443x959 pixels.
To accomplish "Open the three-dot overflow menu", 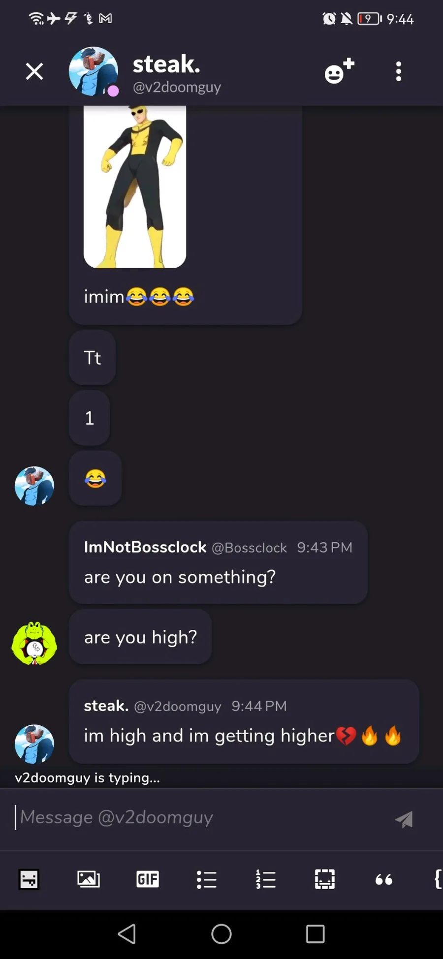I will 399,71.
